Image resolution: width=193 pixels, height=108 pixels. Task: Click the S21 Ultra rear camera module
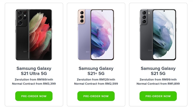(x=22, y=18)
